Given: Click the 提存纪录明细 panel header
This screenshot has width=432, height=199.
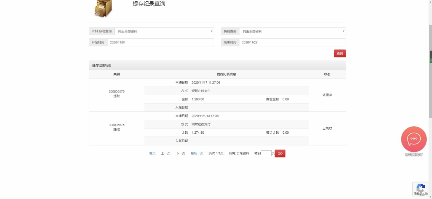Looking at the screenshot, I should point(217,65).
